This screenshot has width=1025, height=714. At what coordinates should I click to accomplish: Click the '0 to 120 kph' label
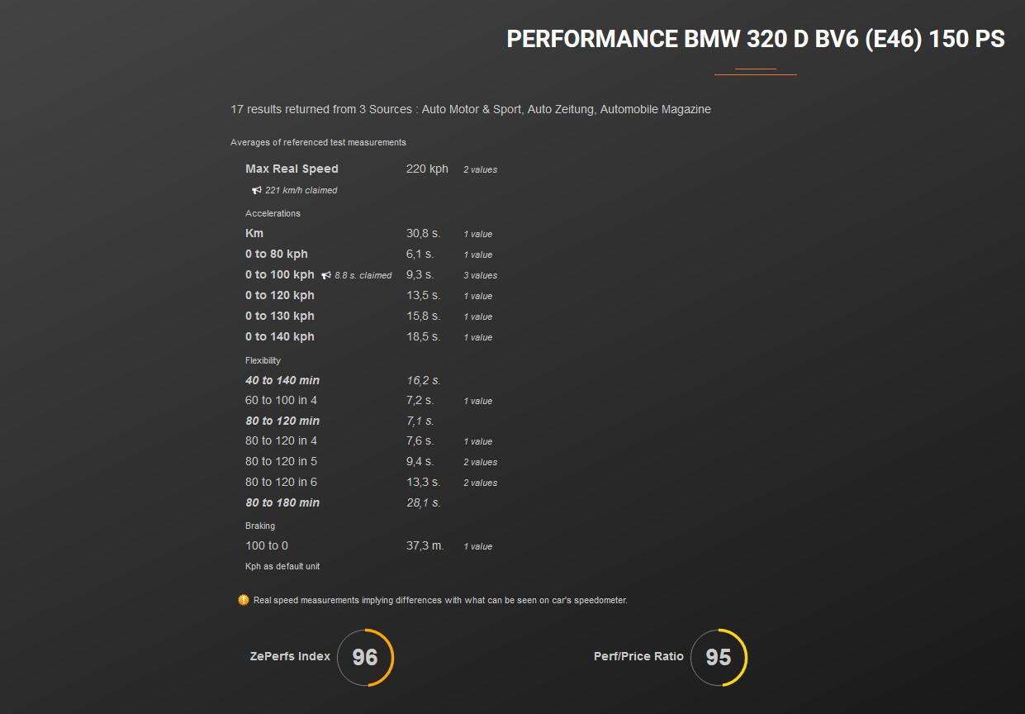280,295
